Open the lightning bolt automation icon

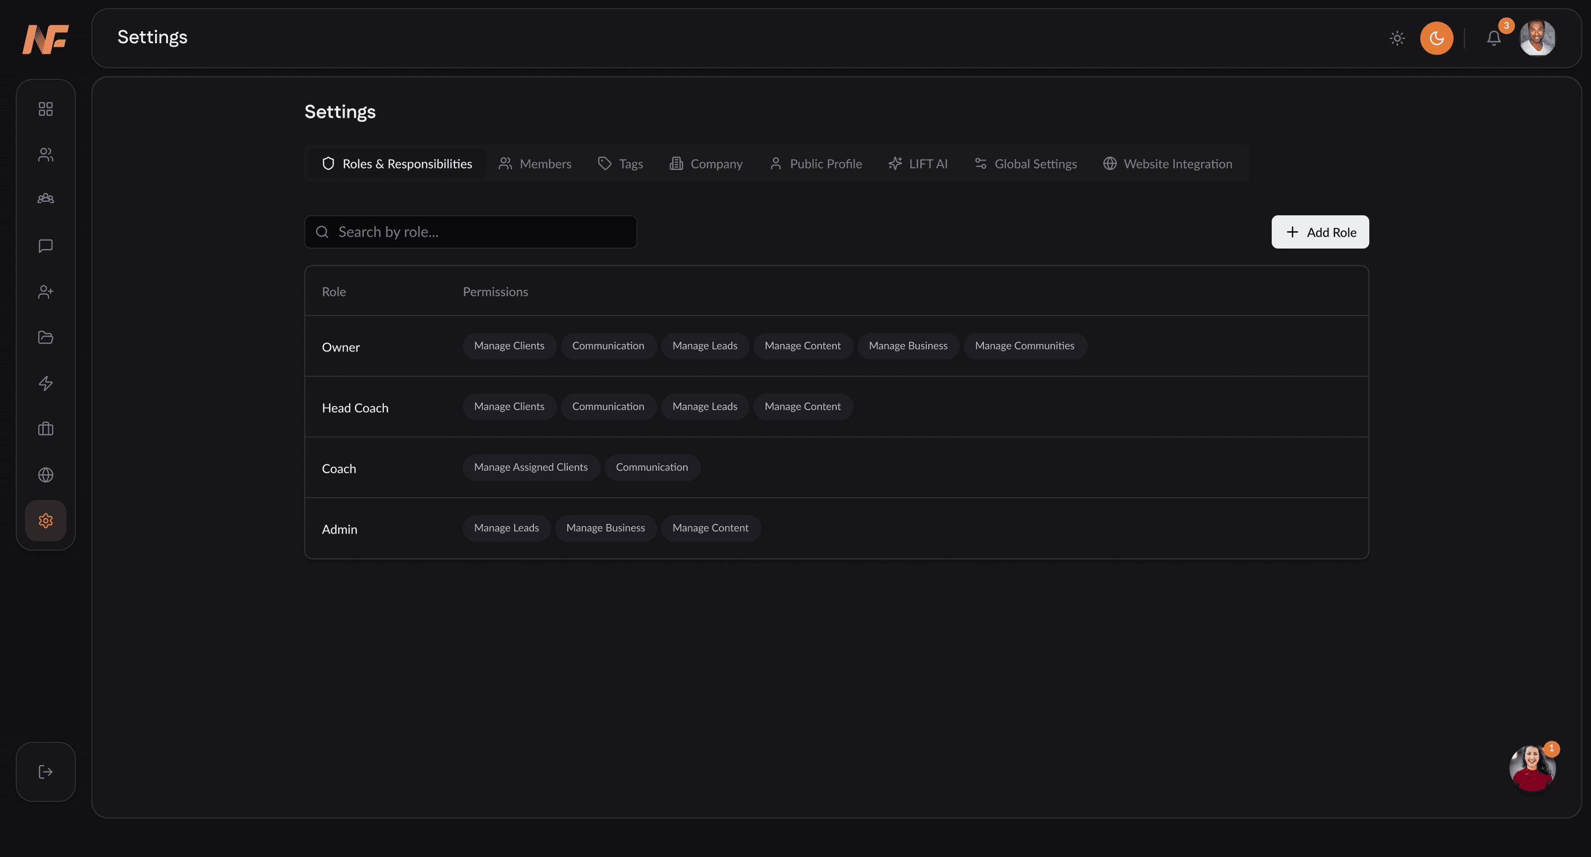click(46, 383)
